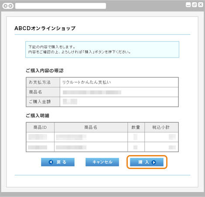Image resolution: width=205 pixels, height=197 pixels.
Task: Close the browser window
Action: click(201, 5)
